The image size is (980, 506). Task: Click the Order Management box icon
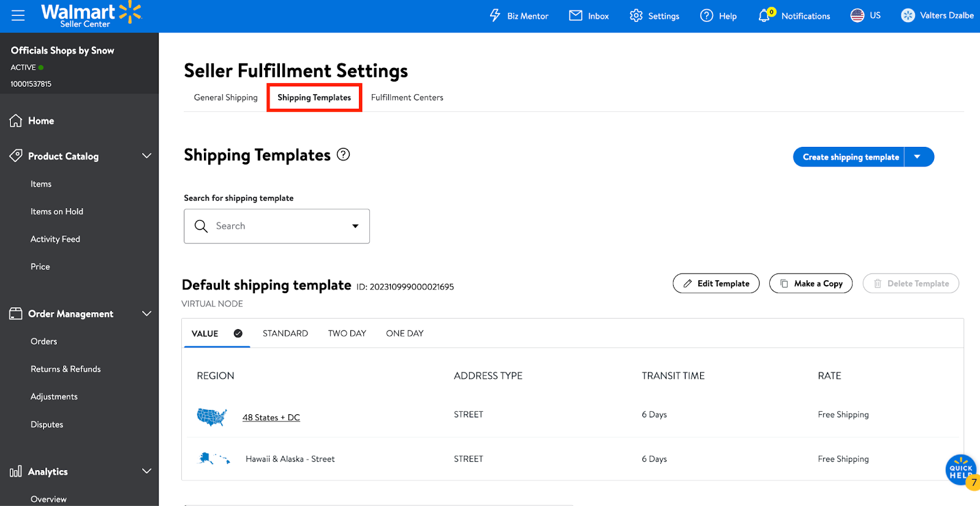coord(16,313)
